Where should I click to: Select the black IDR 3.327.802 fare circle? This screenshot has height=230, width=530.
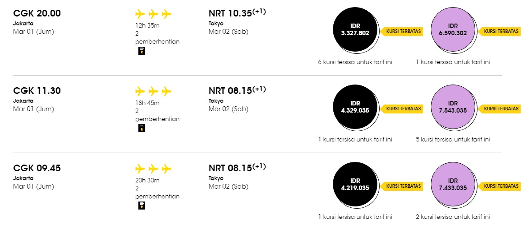click(355, 30)
